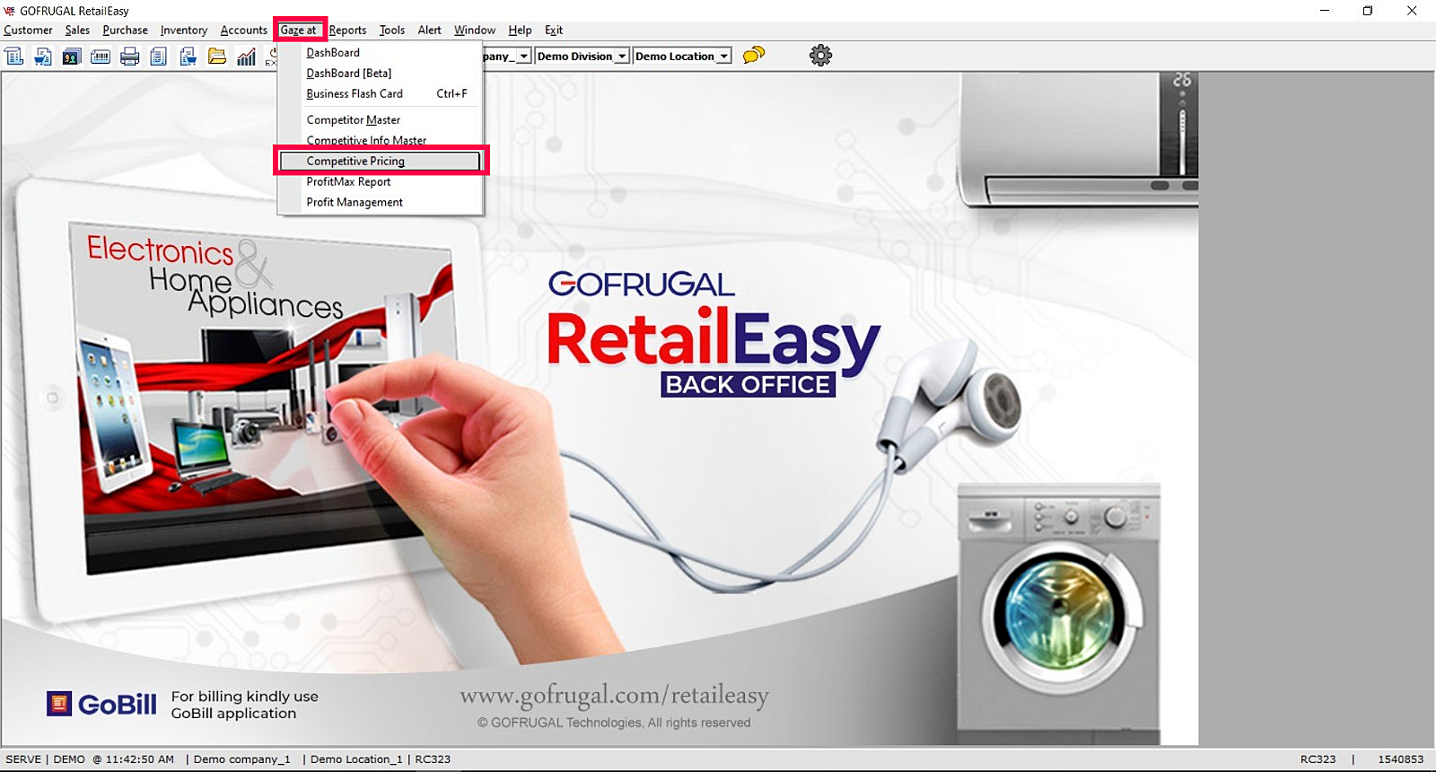Open the Purchase menu
Image resolution: width=1436 pixels, height=772 pixels.
point(125,30)
